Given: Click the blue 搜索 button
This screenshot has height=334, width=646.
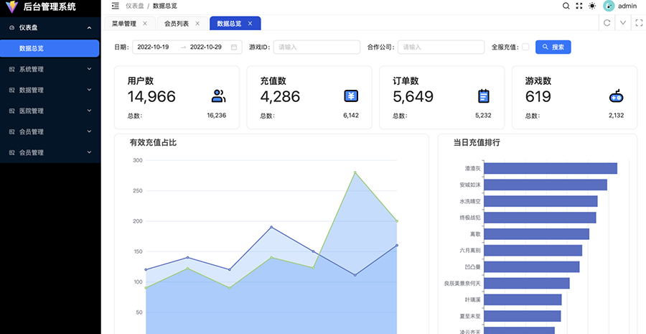Looking at the screenshot, I should coord(553,47).
